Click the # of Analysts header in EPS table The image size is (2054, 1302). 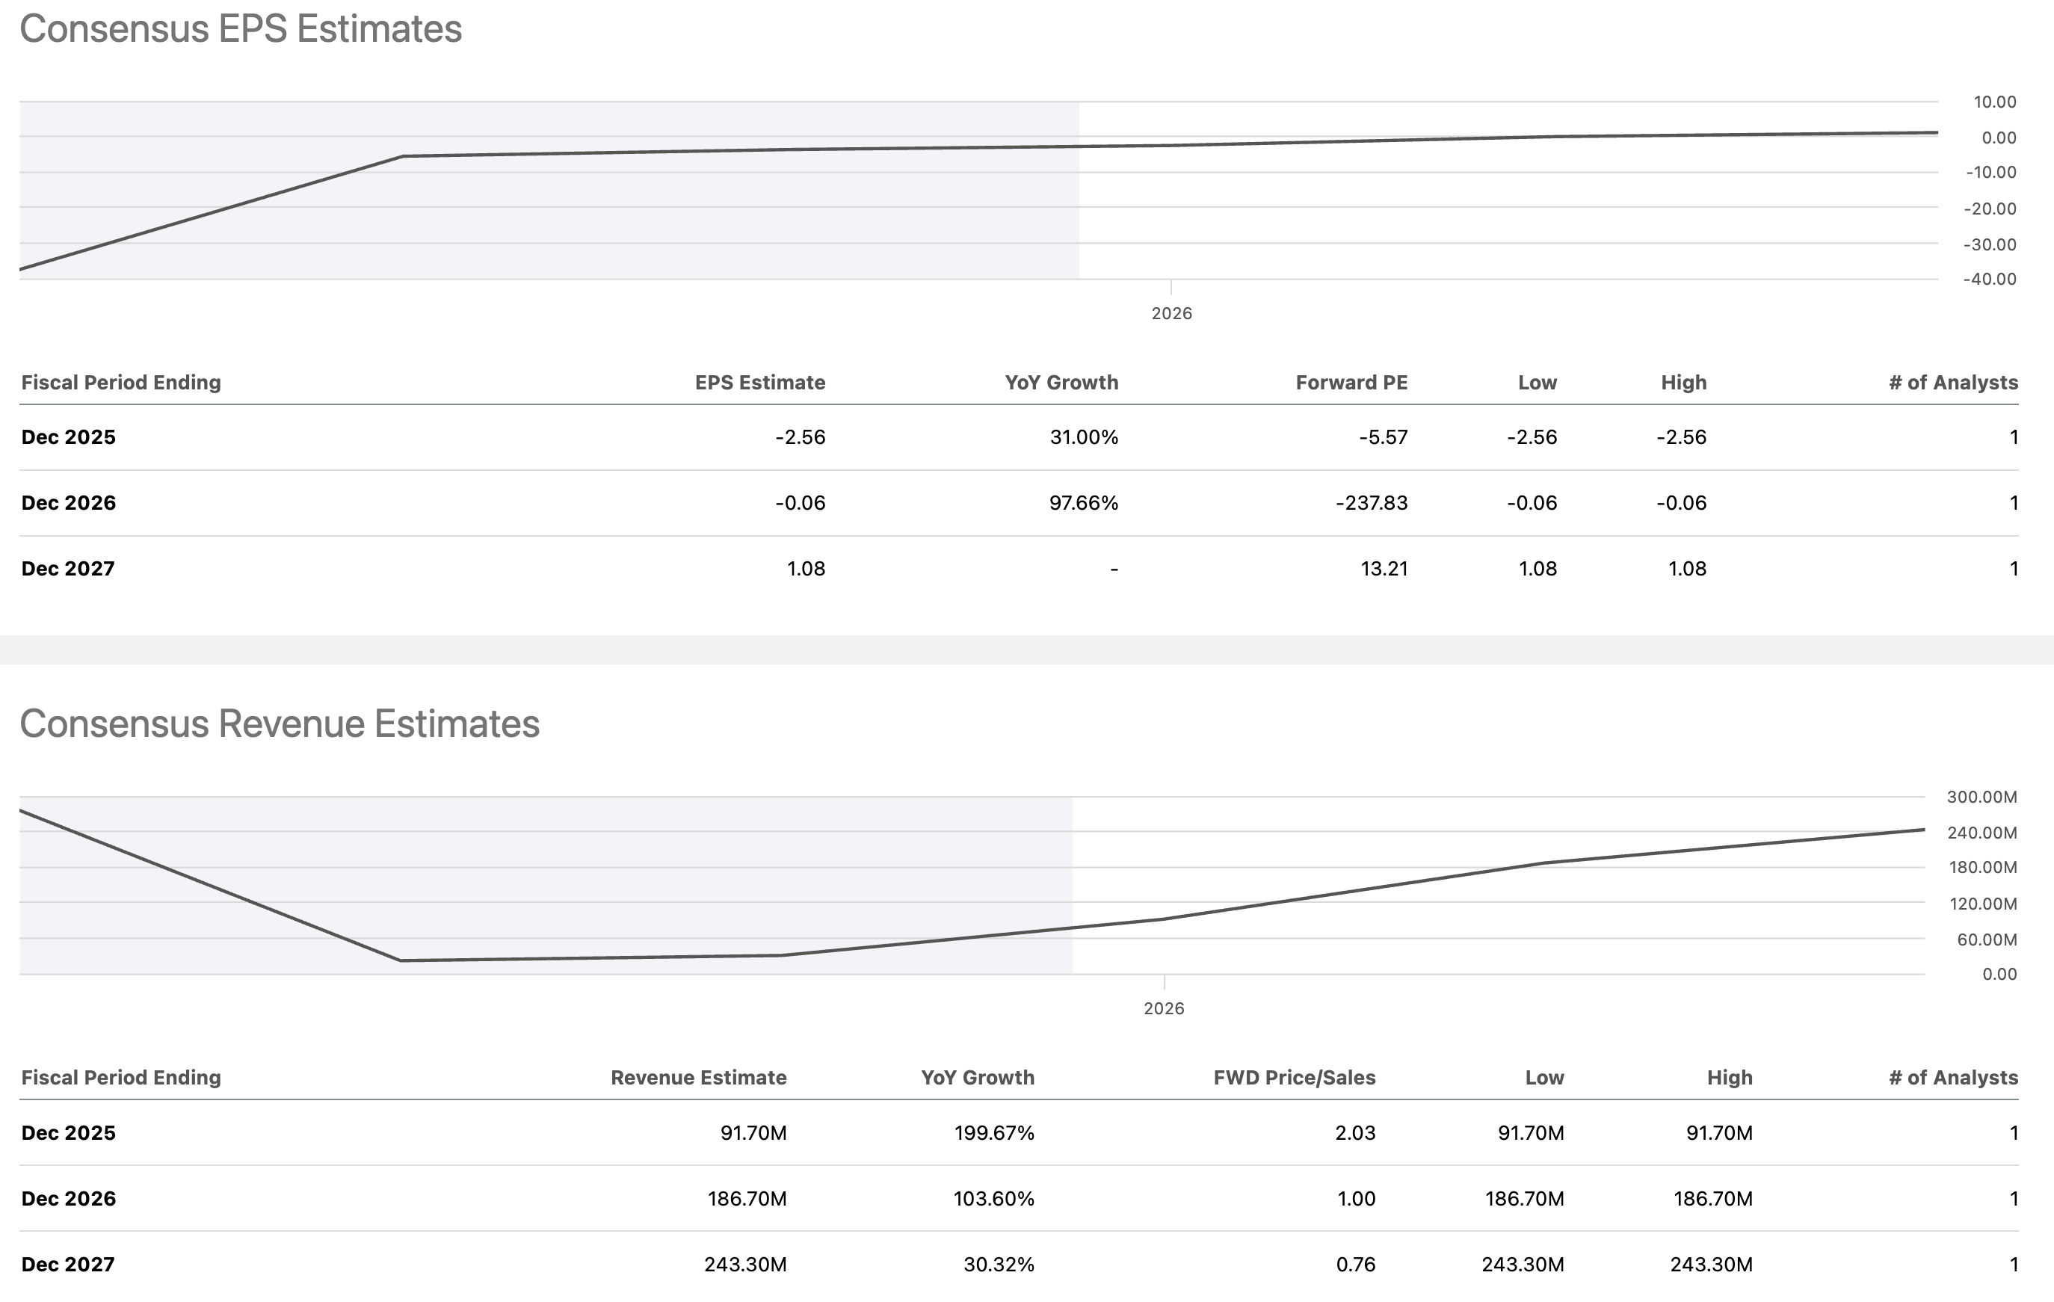(x=1953, y=382)
